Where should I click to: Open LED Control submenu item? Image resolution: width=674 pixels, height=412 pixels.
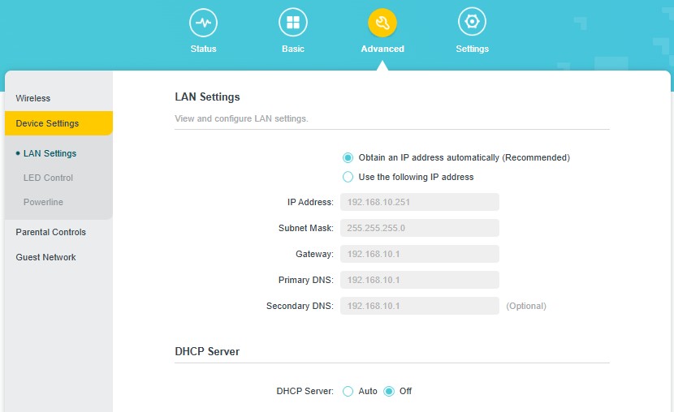[x=48, y=178]
